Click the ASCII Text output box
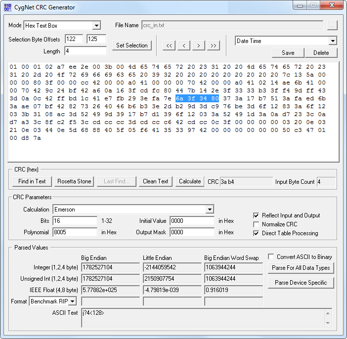The image size is (347, 339). click(207, 318)
